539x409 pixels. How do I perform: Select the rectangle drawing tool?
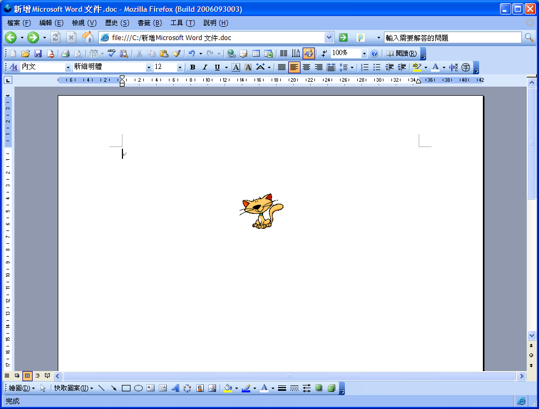[x=126, y=388]
